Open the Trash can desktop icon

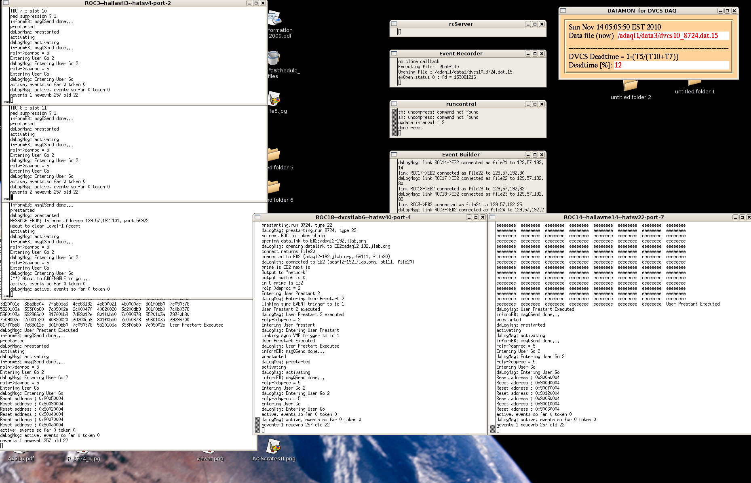click(274, 59)
